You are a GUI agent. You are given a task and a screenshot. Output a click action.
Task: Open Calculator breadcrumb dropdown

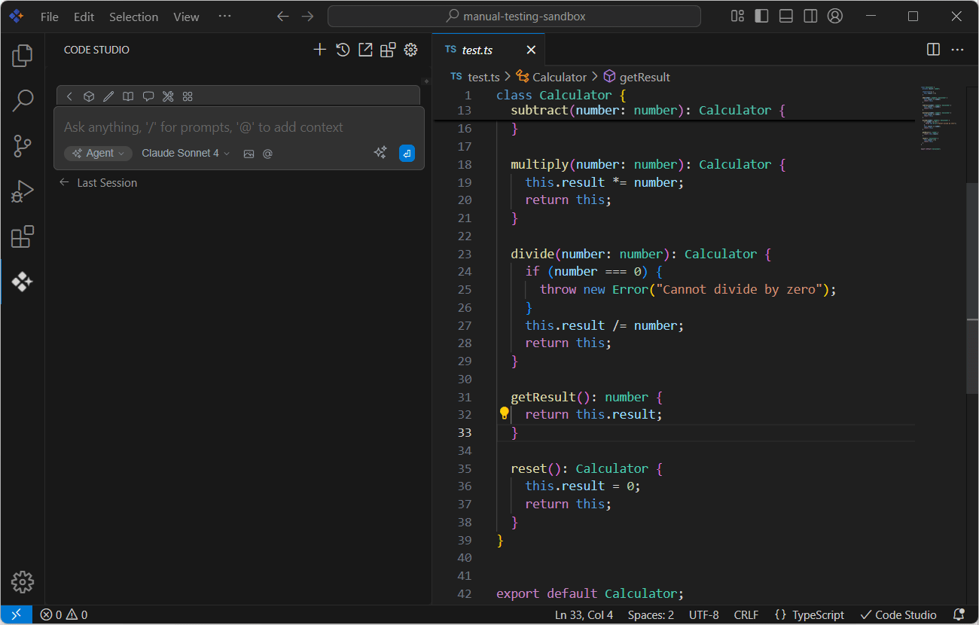[x=551, y=77]
